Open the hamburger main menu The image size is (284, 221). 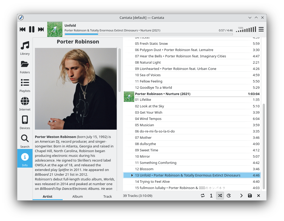pyautogui.click(x=261, y=29)
